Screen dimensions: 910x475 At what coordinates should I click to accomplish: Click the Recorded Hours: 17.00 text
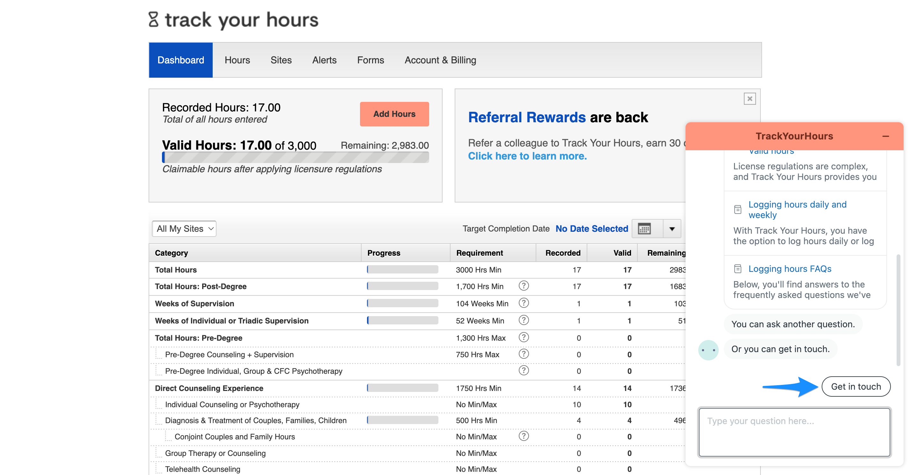(221, 108)
